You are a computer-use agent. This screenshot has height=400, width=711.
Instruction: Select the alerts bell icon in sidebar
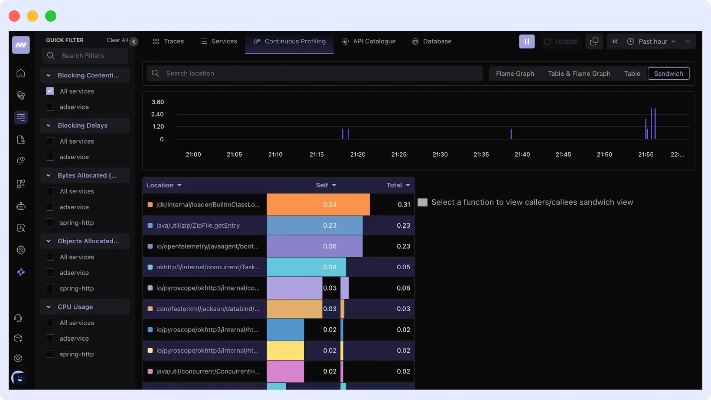[21, 160]
